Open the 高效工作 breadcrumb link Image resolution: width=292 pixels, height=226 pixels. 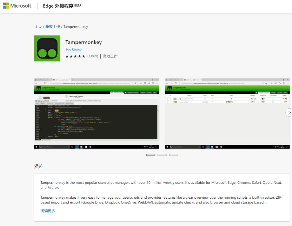pyautogui.click(x=52, y=27)
